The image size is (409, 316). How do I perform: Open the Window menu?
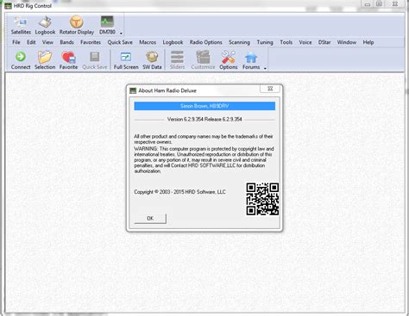(347, 42)
